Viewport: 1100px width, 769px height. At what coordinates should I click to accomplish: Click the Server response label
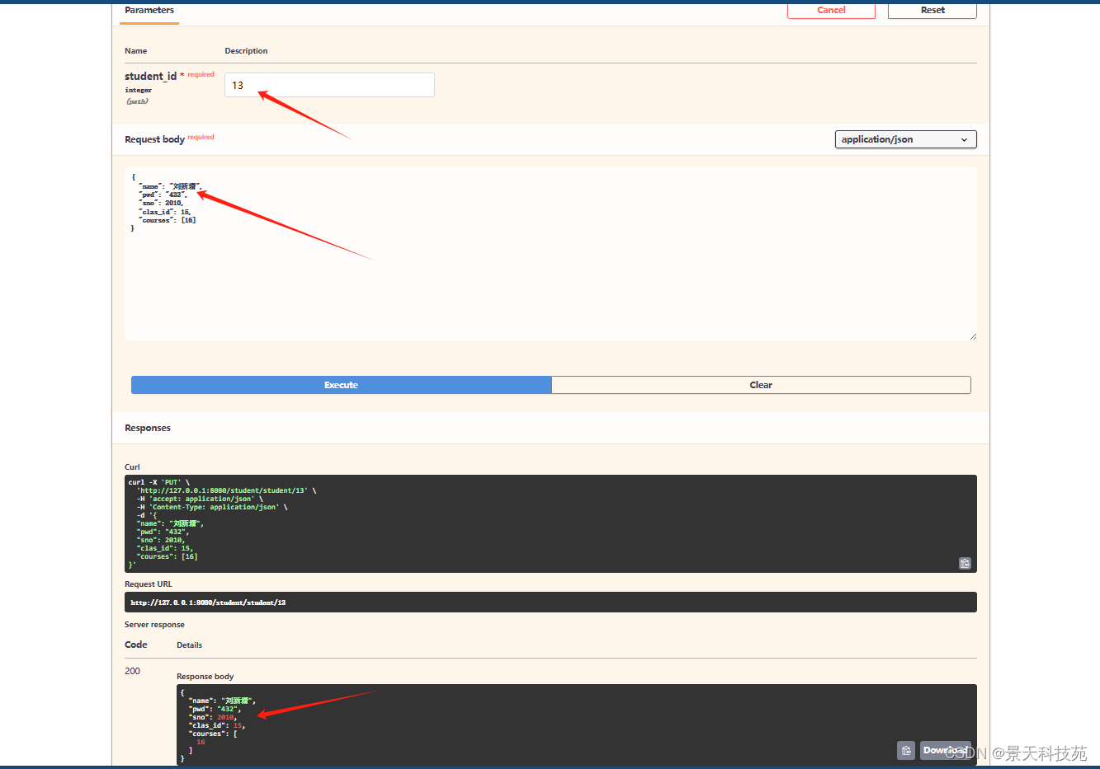(154, 625)
